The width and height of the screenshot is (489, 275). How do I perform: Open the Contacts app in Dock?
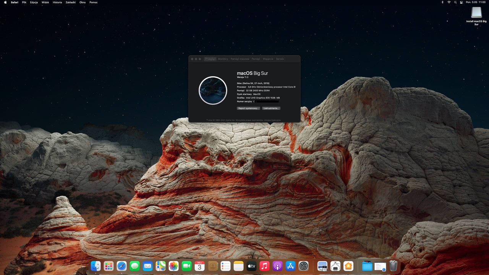213,266
